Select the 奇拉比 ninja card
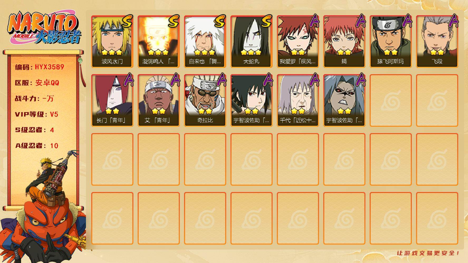This screenshot has width=468, height=263. 205,100
